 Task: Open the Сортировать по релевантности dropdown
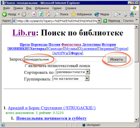pos(88,72)
